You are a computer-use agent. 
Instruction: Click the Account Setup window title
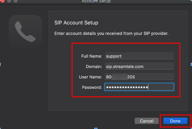pyautogui.click(x=96, y=1)
